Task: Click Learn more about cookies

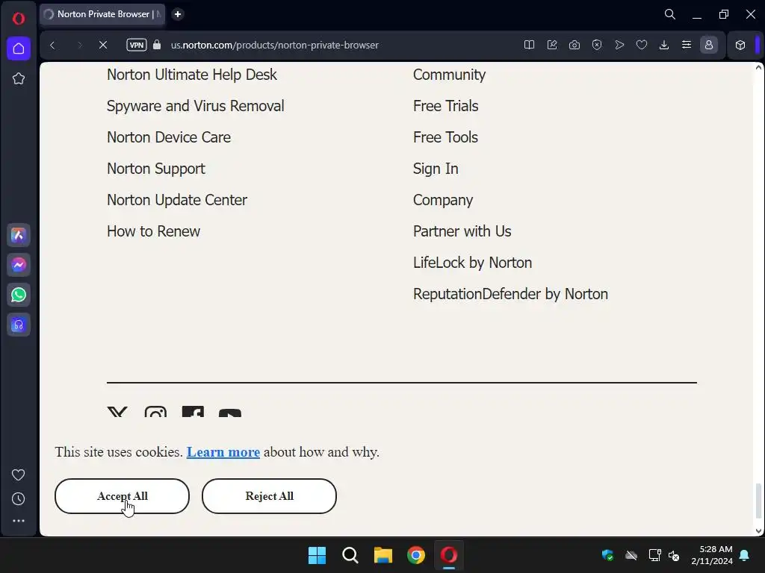Action: (223, 452)
